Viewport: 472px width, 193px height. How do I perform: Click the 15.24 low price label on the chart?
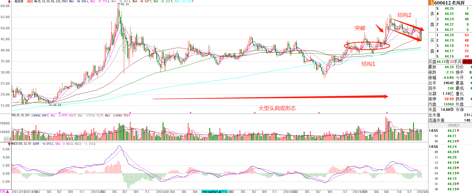pos(57,105)
